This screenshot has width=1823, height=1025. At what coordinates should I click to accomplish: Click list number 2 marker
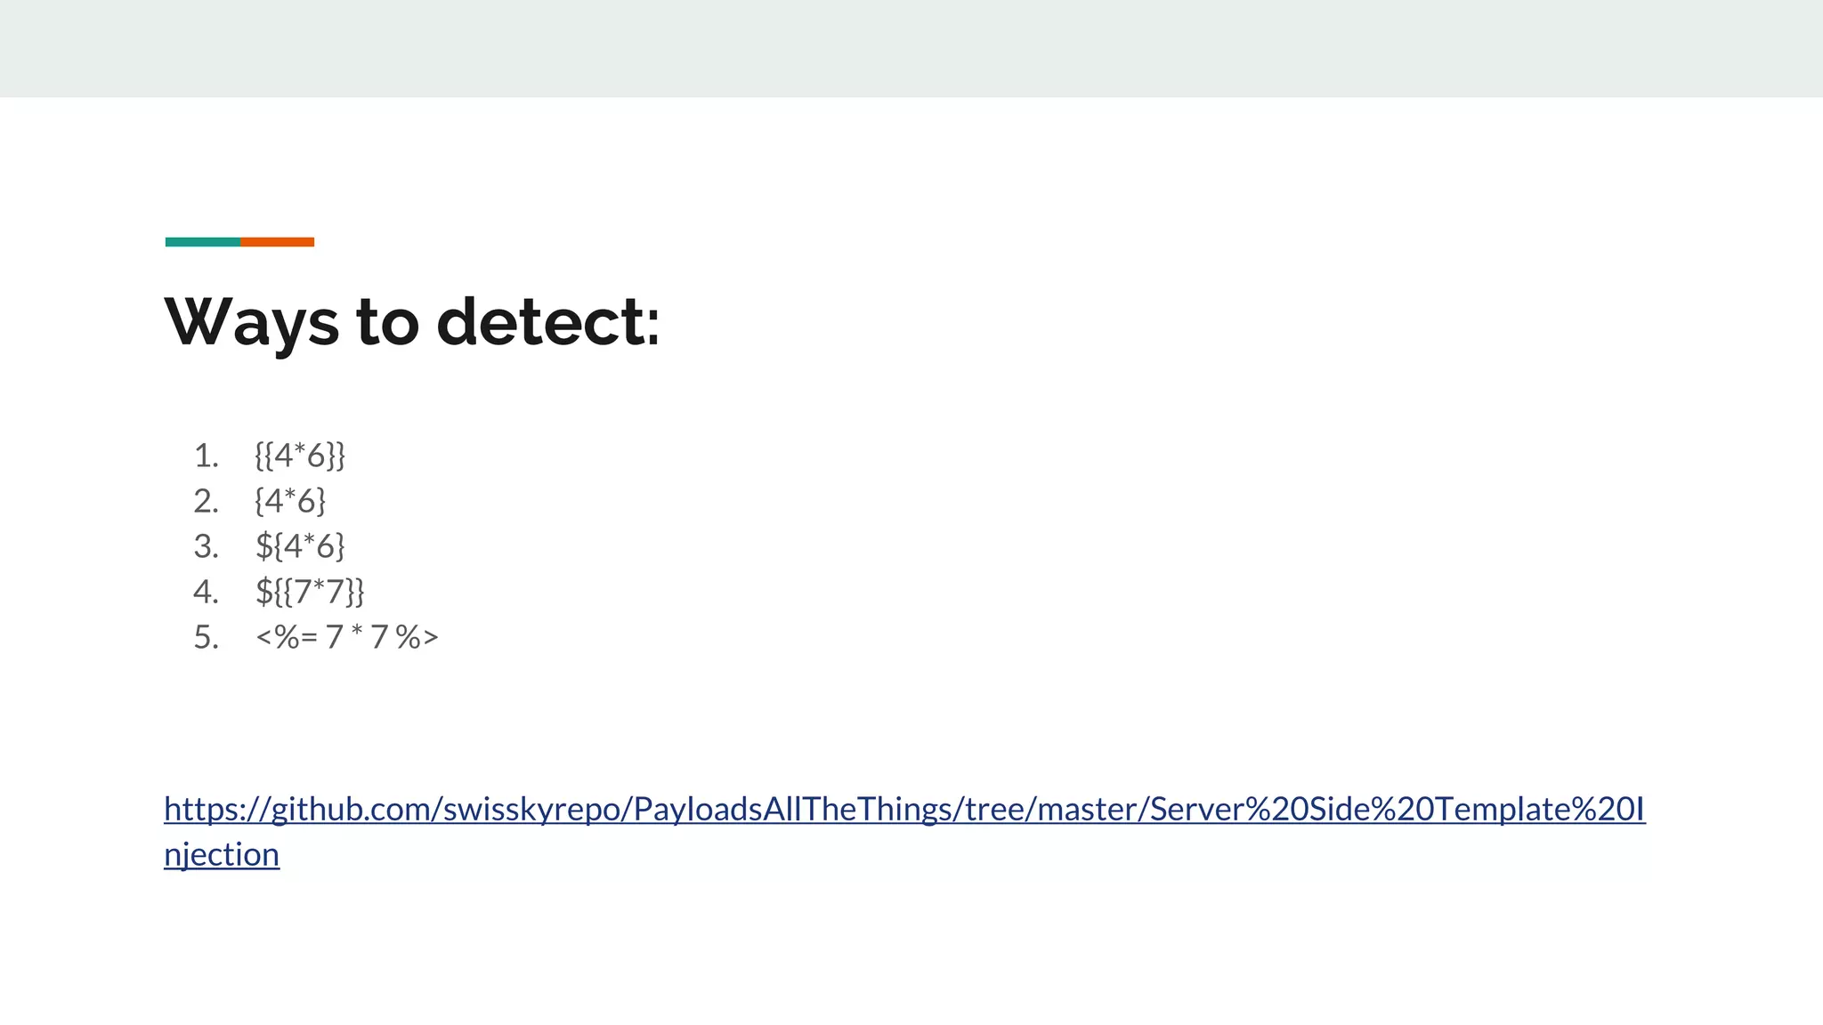[206, 501]
